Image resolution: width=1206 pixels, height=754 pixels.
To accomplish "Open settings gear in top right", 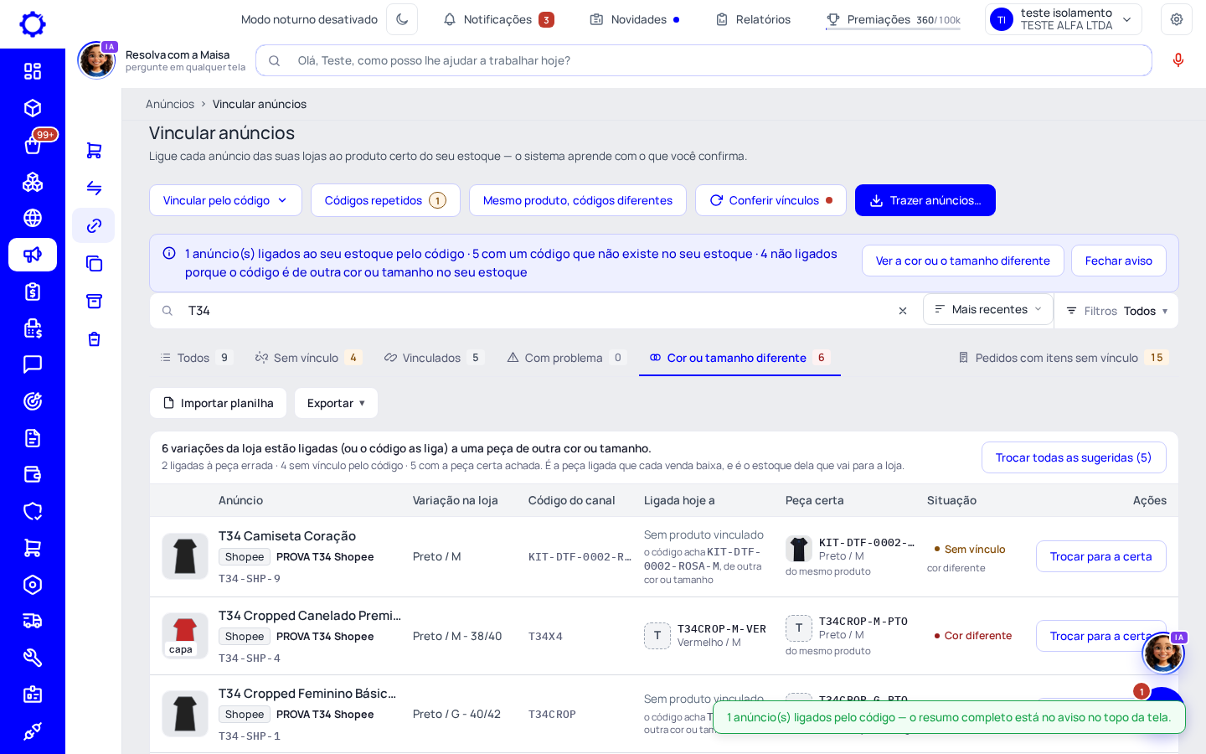I will [1177, 19].
